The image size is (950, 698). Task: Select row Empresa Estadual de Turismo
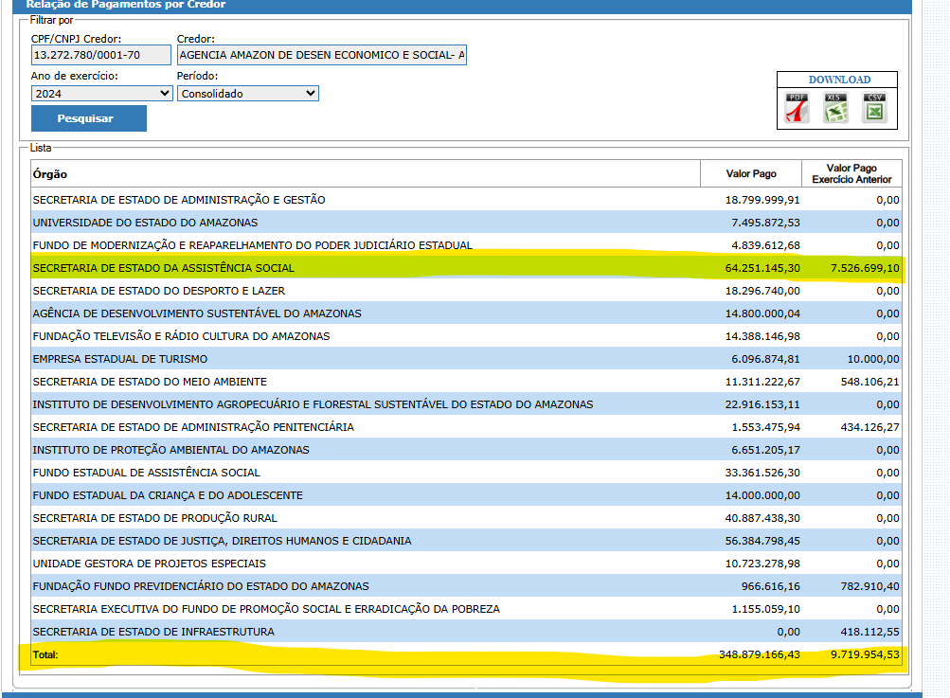click(x=466, y=359)
